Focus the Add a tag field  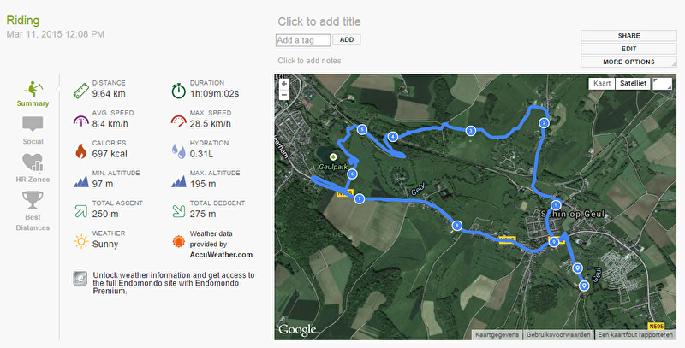click(x=303, y=40)
